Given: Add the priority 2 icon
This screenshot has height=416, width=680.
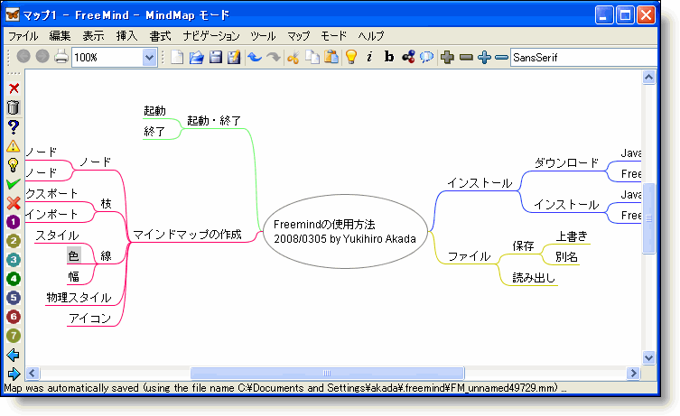Looking at the screenshot, I should [13, 241].
